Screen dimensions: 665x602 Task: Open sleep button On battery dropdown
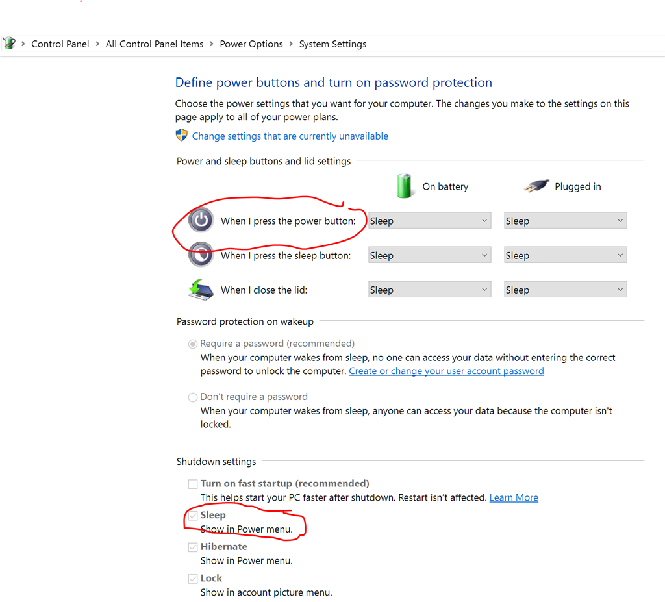[x=430, y=255]
